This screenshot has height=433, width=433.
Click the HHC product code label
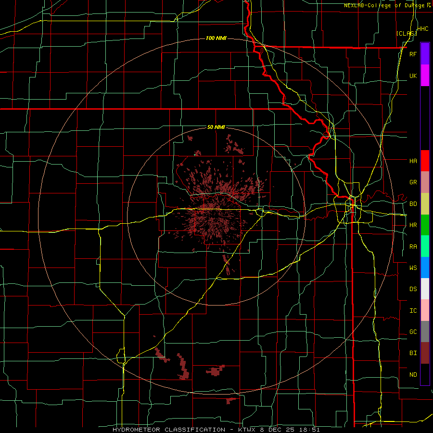click(423, 29)
